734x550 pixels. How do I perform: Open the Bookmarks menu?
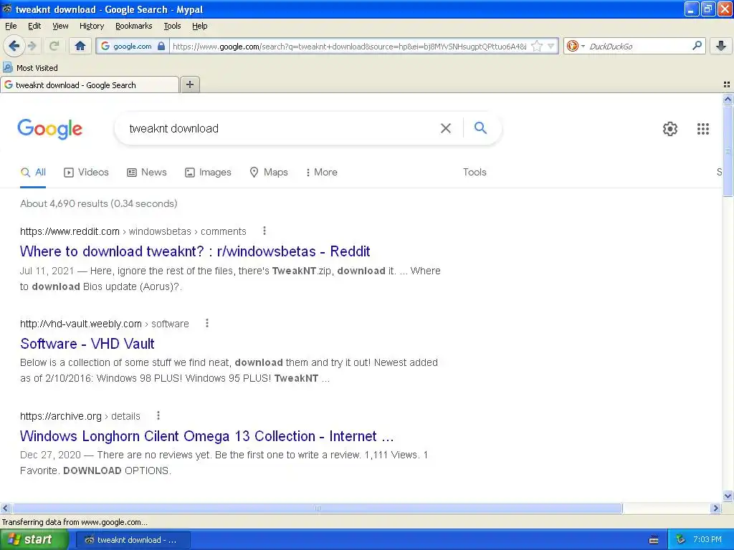133,26
